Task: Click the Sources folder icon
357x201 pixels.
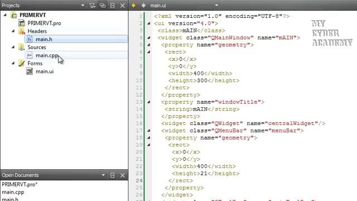Action: click(x=22, y=47)
